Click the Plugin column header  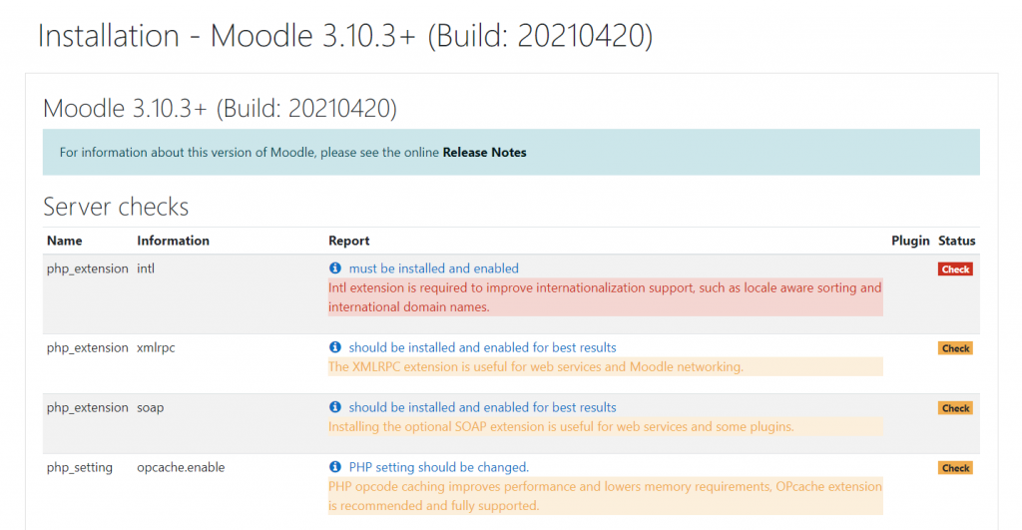click(x=910, y=241)
